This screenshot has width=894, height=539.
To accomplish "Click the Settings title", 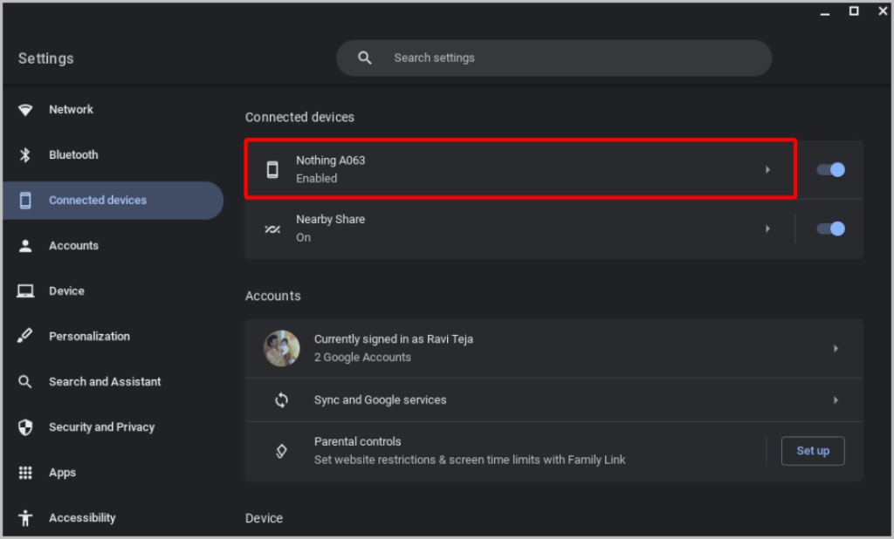I will 45,58.
